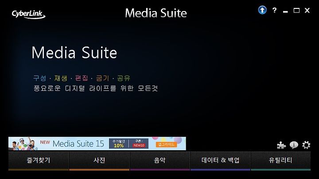Go to the 유틸리티 tab
Image resolution: width=319 pixels, height=179 pixels.
[x=281, y=161]
